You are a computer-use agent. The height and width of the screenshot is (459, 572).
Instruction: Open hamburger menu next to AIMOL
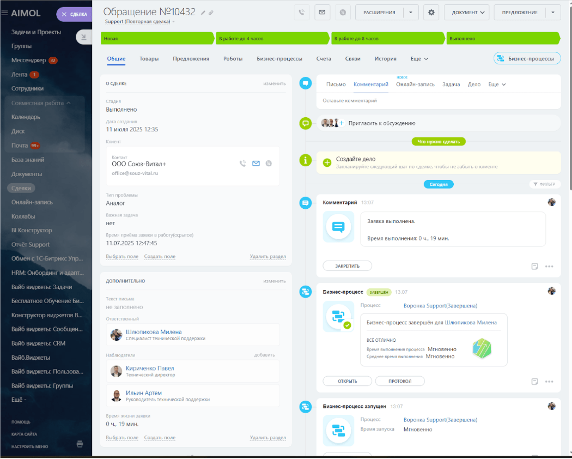(x=5, y=13)
